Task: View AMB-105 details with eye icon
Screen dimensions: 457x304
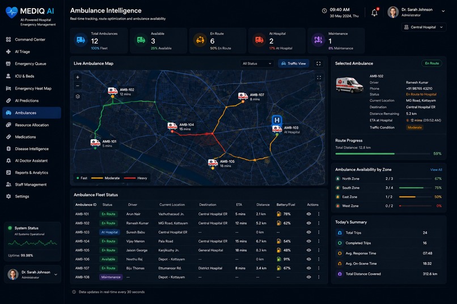Action: coord(308,250)
